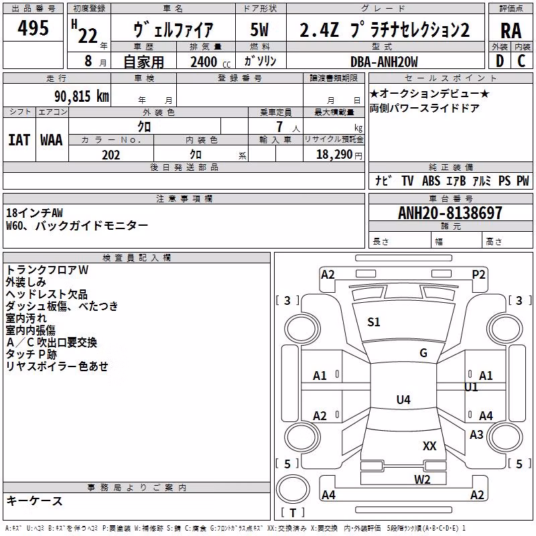536x536 pixels.
Task: Click rear mark W2 on diagram
Action: click(x=422, y=479)
